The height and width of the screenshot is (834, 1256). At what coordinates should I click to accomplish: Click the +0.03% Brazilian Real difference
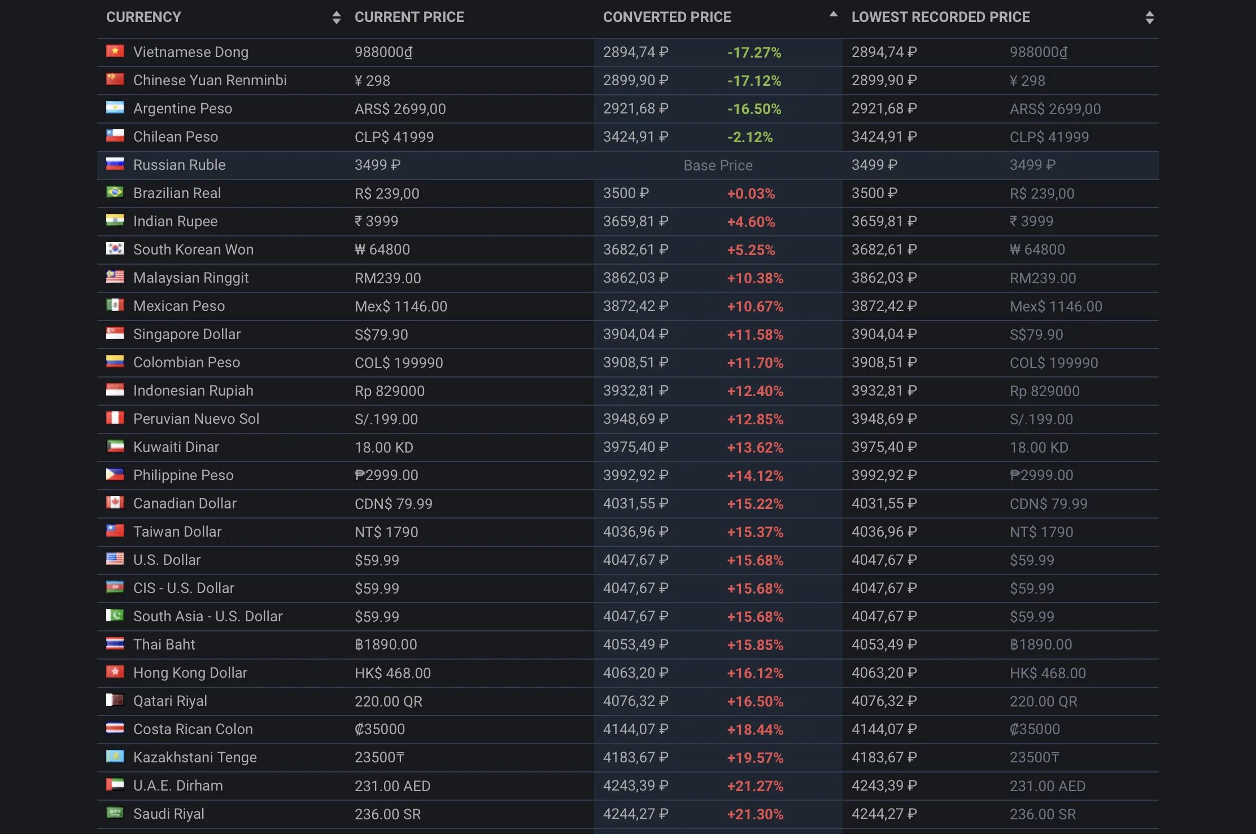point(751,194)
